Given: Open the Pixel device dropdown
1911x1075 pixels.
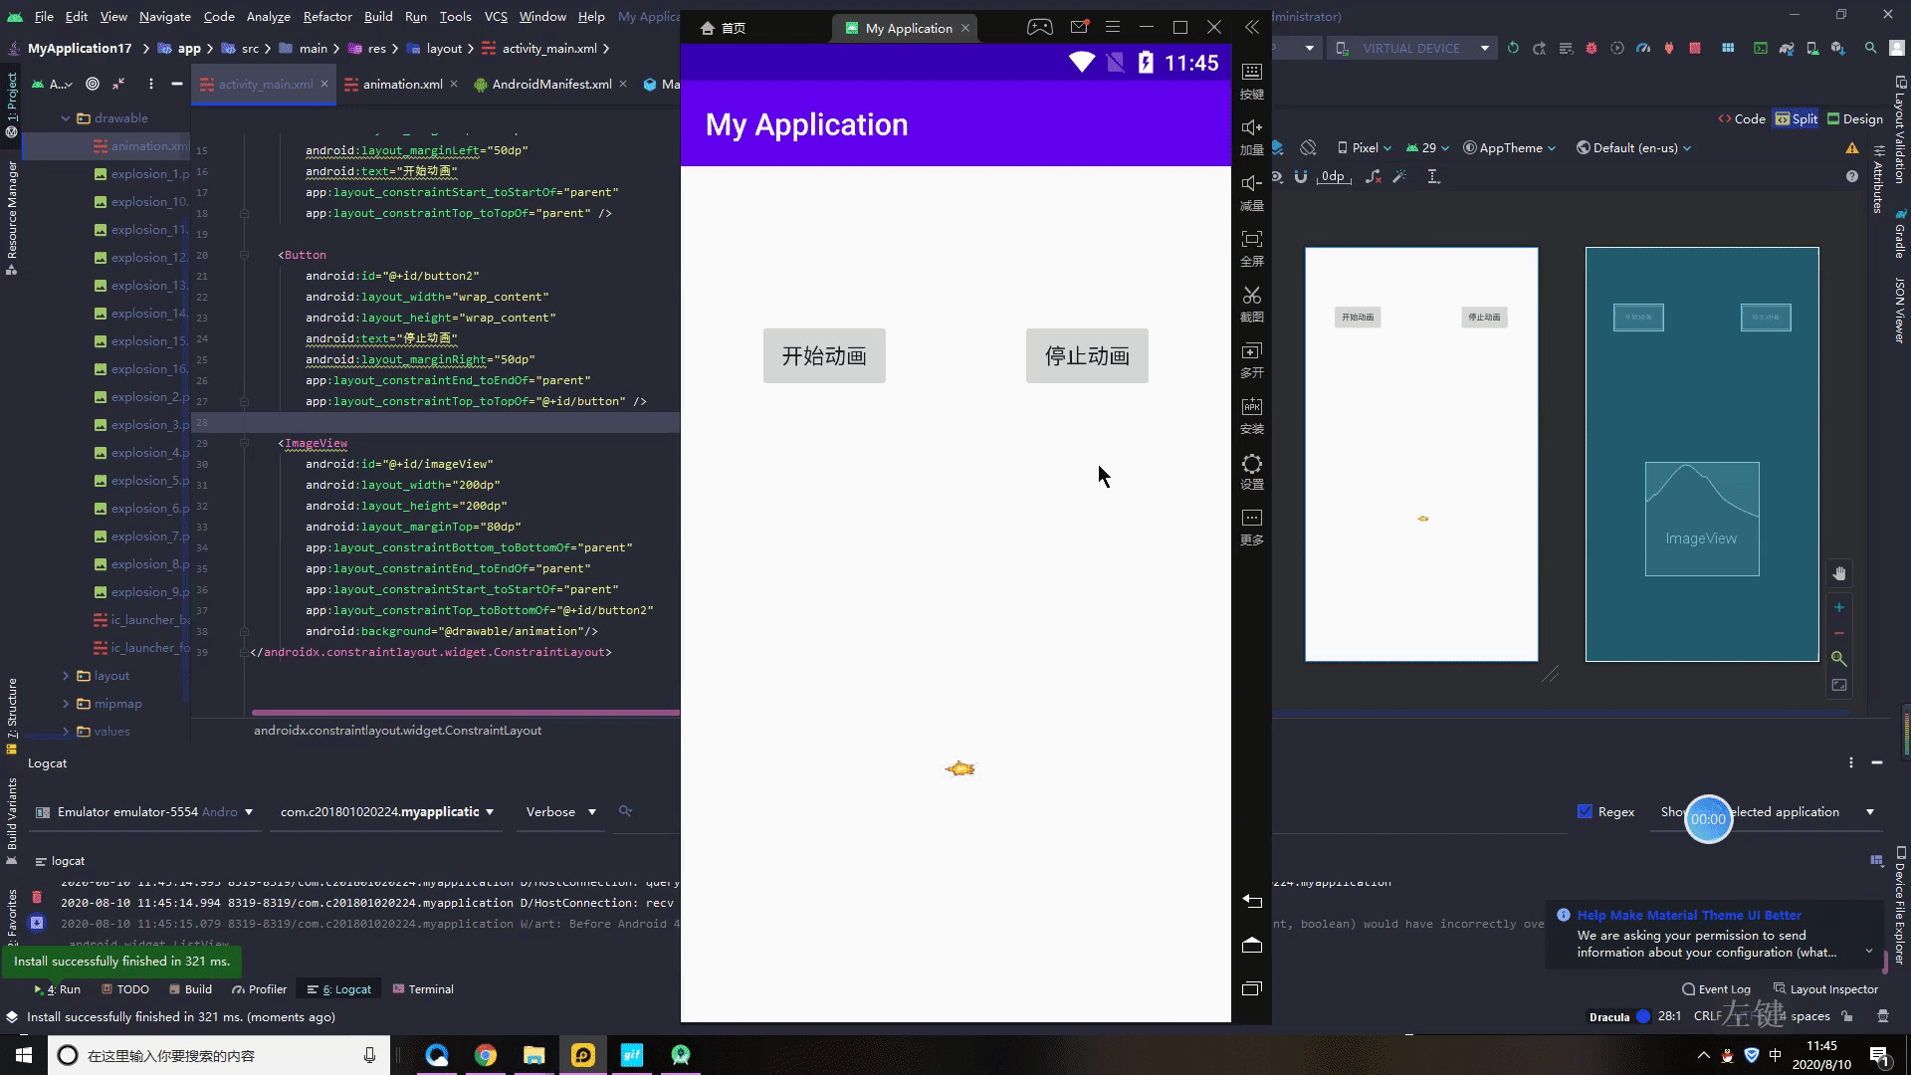Looking at the screenshot, I should tap(1365, 147).
